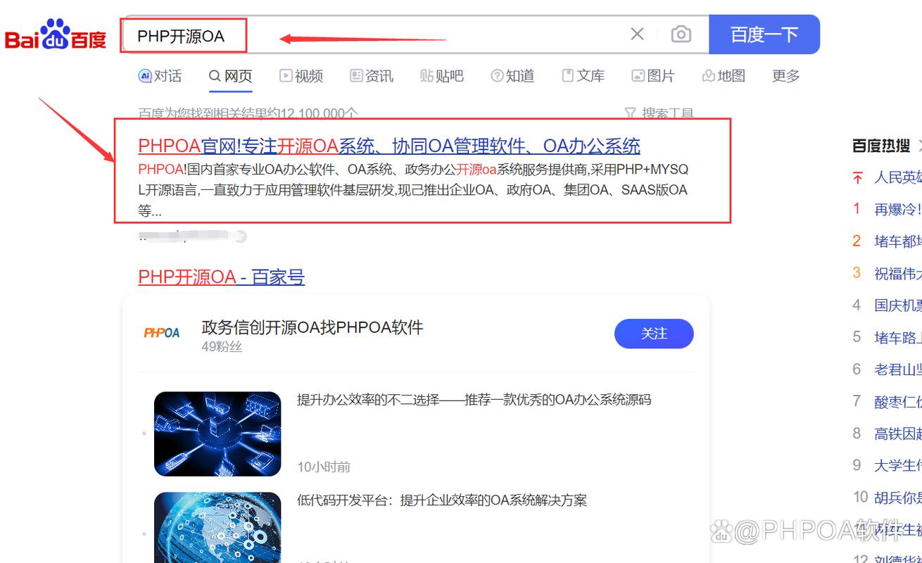Open hot search item 祝福伟
The width and height of the screenshot is (922, 563).
tap(897, 273)
